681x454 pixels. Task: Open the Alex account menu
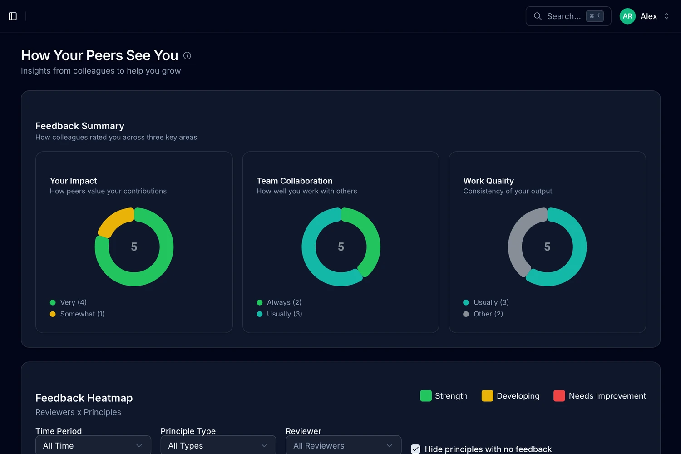645,16
